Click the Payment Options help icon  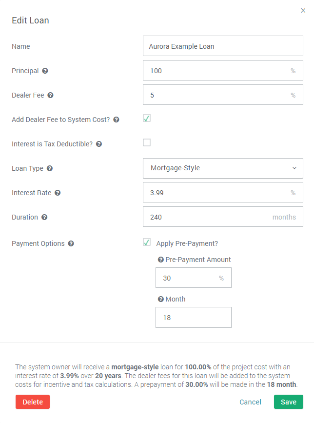(71, 243)
